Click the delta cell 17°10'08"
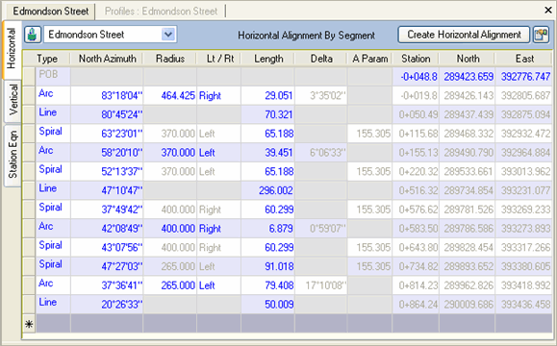Viewport: 557px width, 346px height. point(320,285)
